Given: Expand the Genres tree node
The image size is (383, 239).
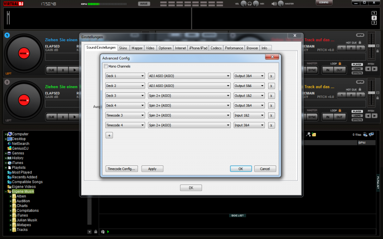Looking at the screenshot, I should pyautogui.click(x=6, y=153).
